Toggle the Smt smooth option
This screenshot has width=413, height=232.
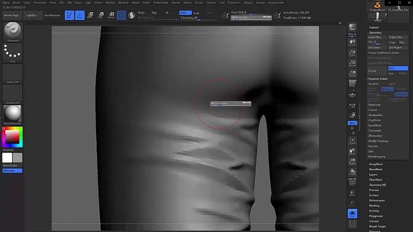pos(398,68)
